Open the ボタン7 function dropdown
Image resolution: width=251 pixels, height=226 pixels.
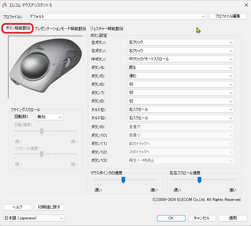(181, 93)
